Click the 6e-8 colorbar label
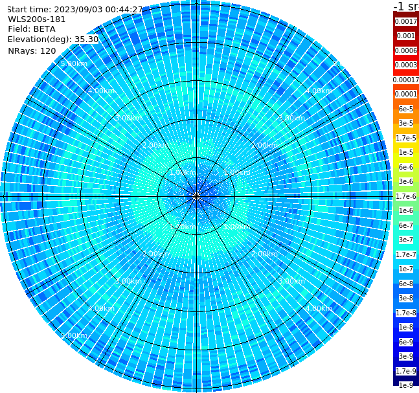419x393 pixels. point(406,284)
